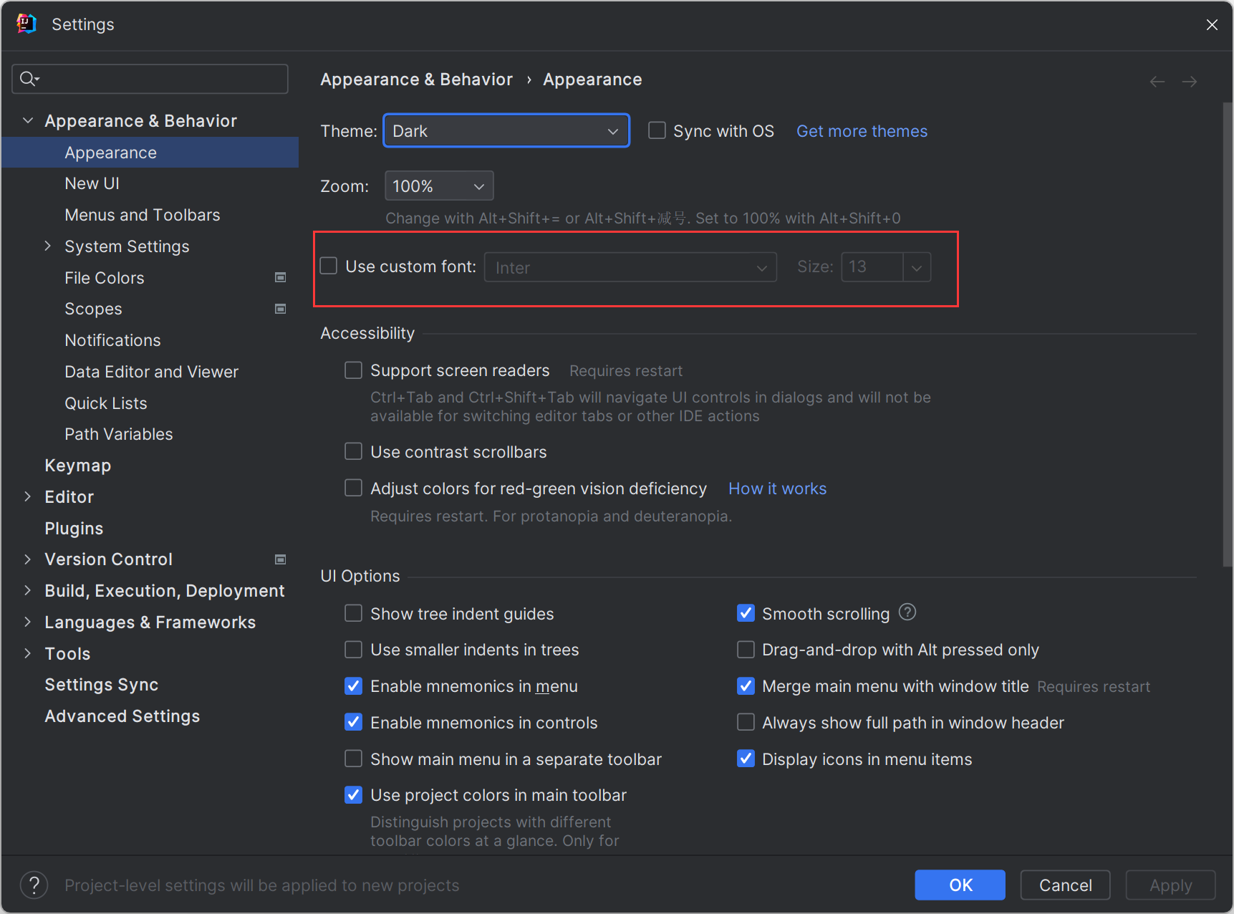
Task: Go back using the left arrow icon
Action: [1157, 82]
